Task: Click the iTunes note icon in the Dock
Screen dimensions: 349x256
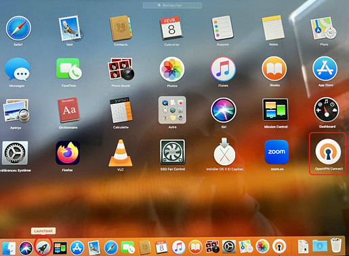Action: pyautogui.click(x=178, y=246)
